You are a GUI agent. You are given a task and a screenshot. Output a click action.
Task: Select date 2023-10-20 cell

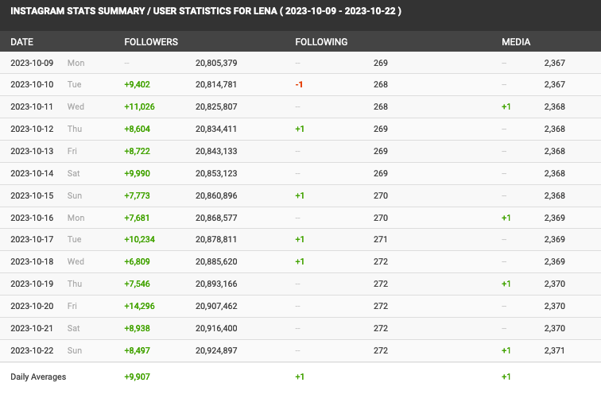(x=32, y=306)
